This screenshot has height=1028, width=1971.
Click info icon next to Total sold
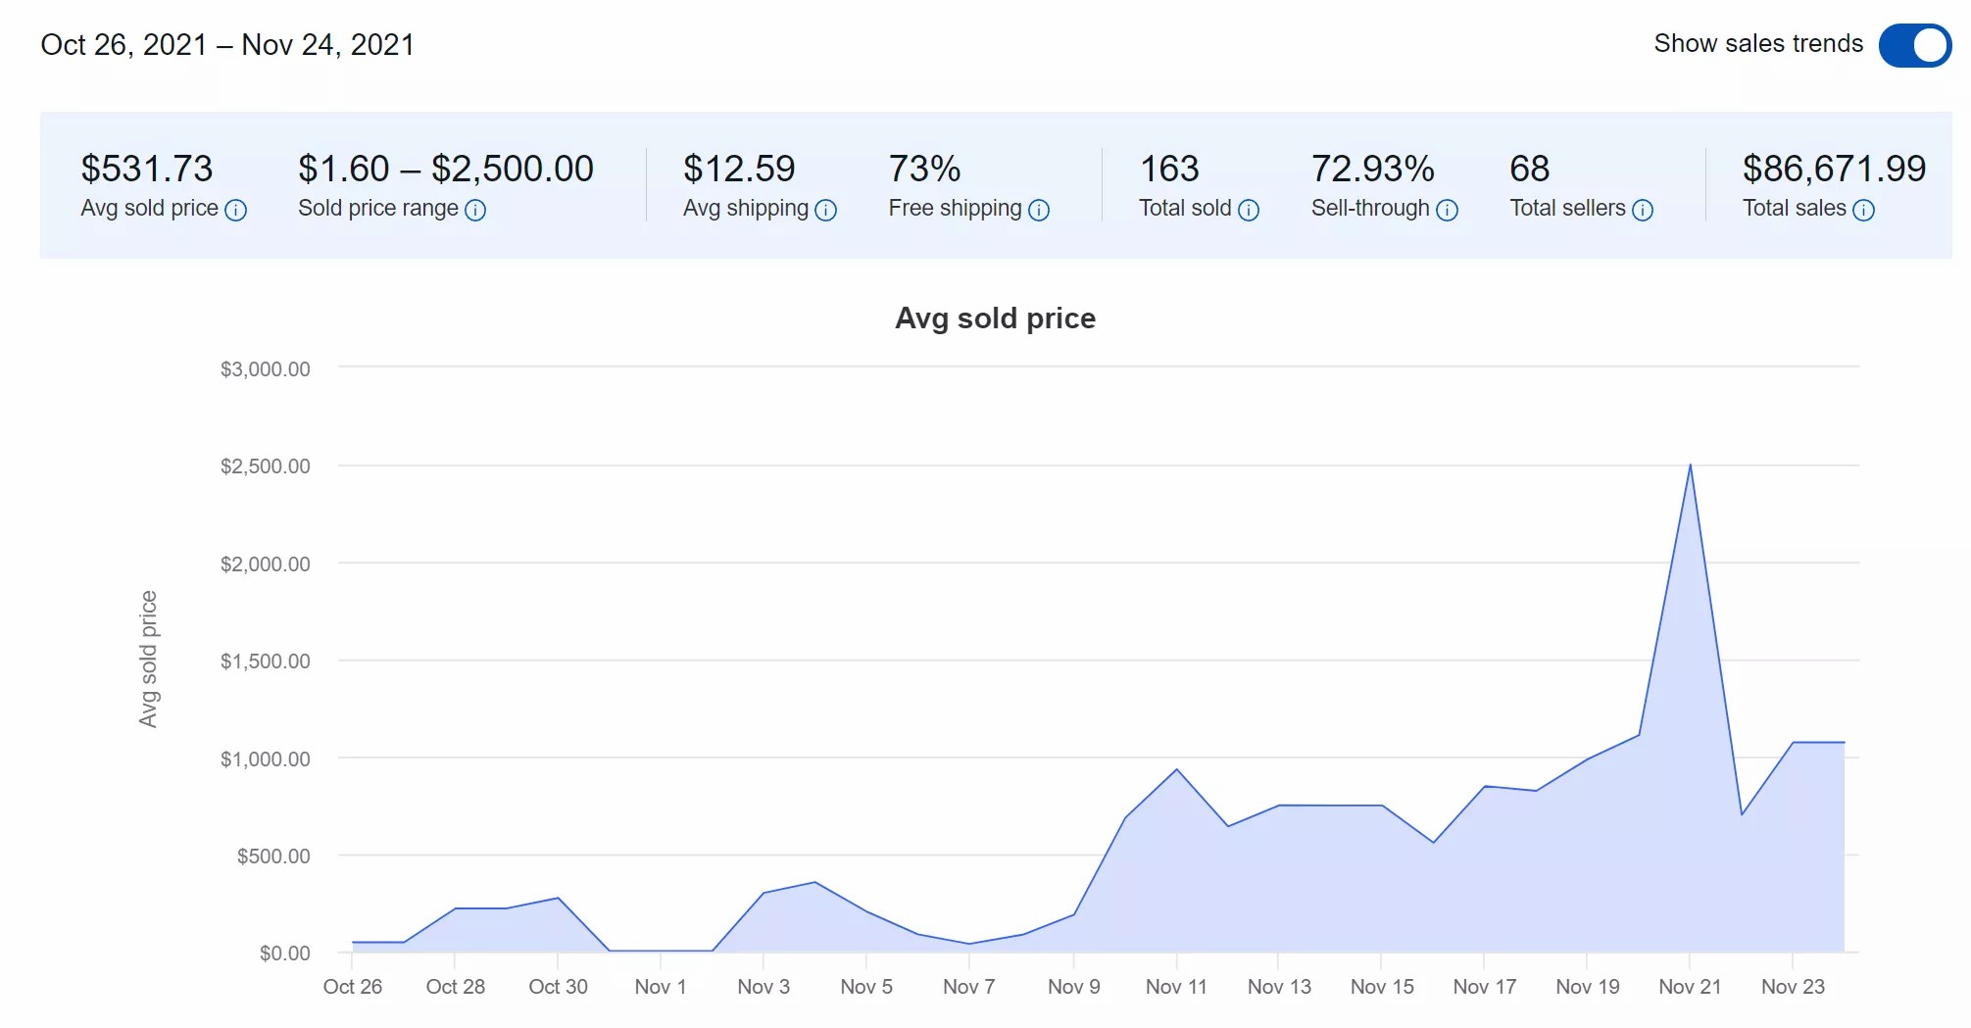coord(1249,210)
